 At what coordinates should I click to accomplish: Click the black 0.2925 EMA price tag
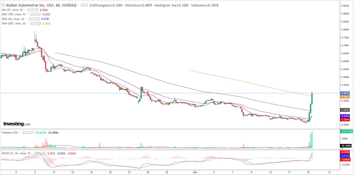(345, 110)
